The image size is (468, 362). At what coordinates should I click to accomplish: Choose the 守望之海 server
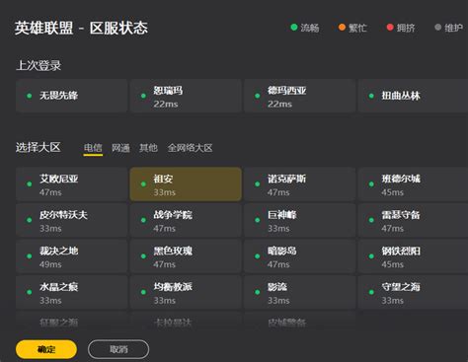(413, 292)
